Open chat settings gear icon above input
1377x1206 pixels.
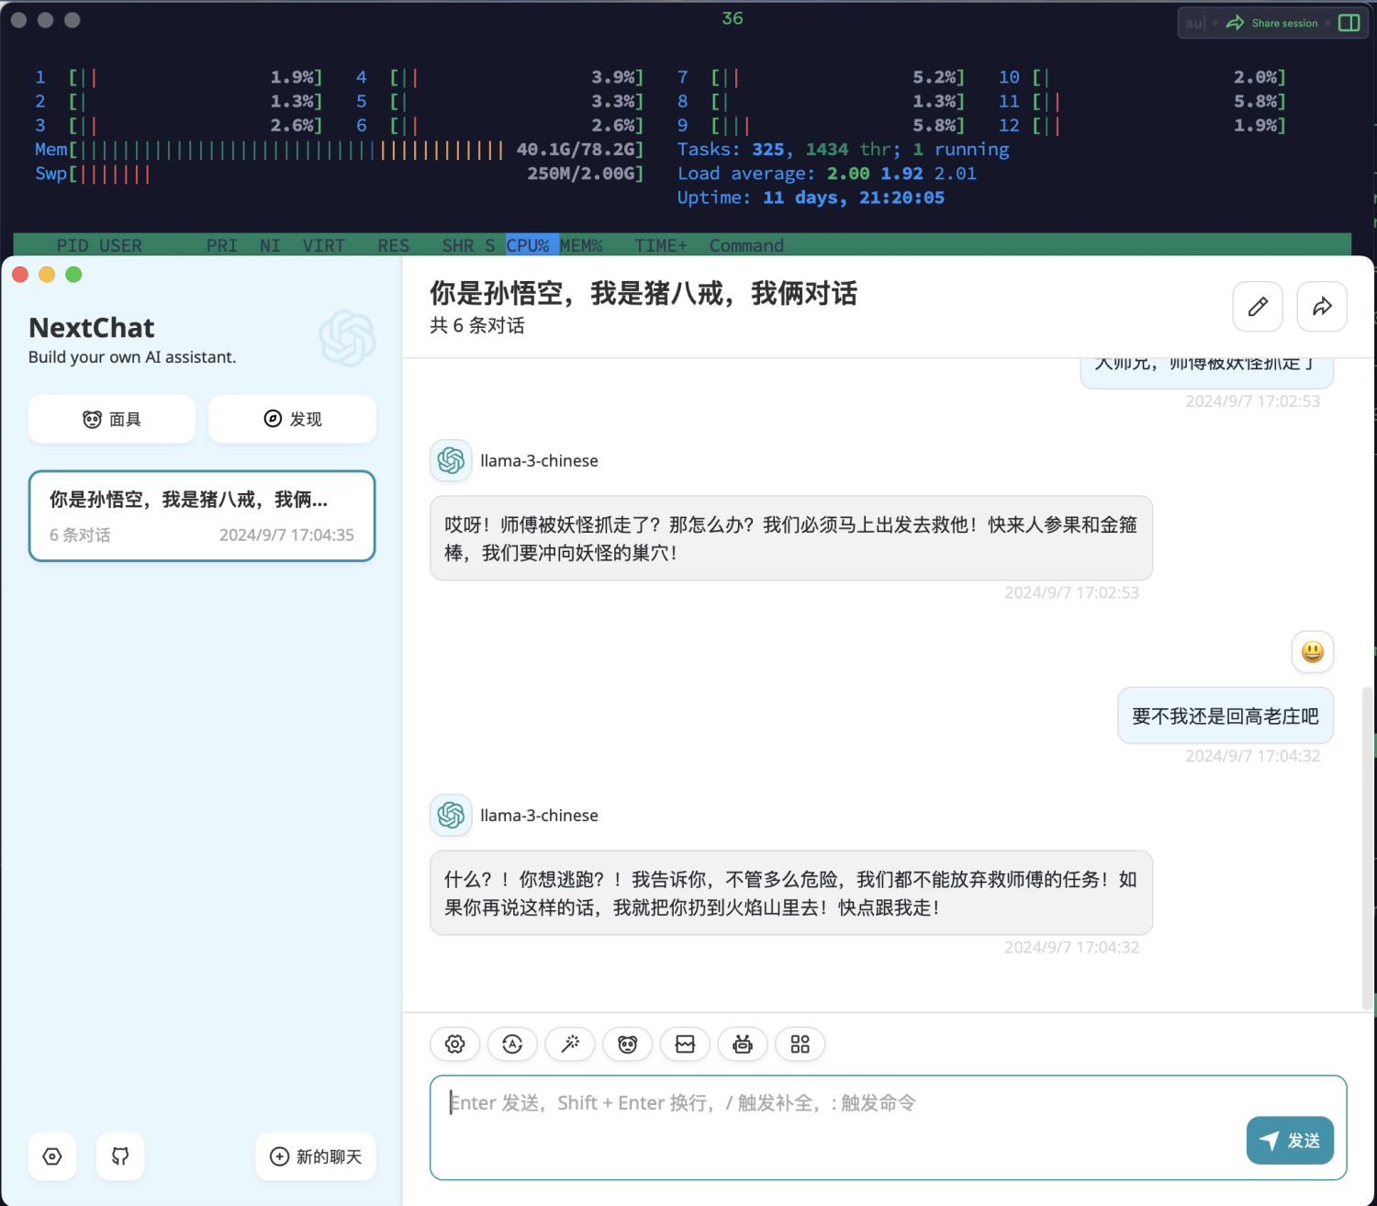[454, 1044]
